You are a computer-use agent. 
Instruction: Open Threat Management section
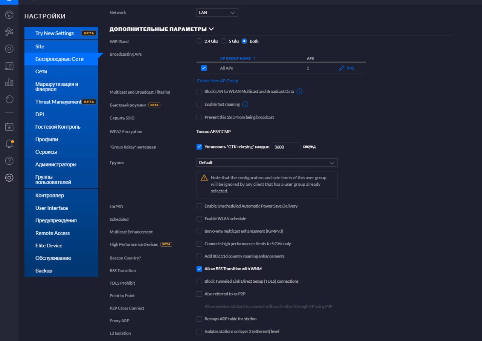pos(61,102)
